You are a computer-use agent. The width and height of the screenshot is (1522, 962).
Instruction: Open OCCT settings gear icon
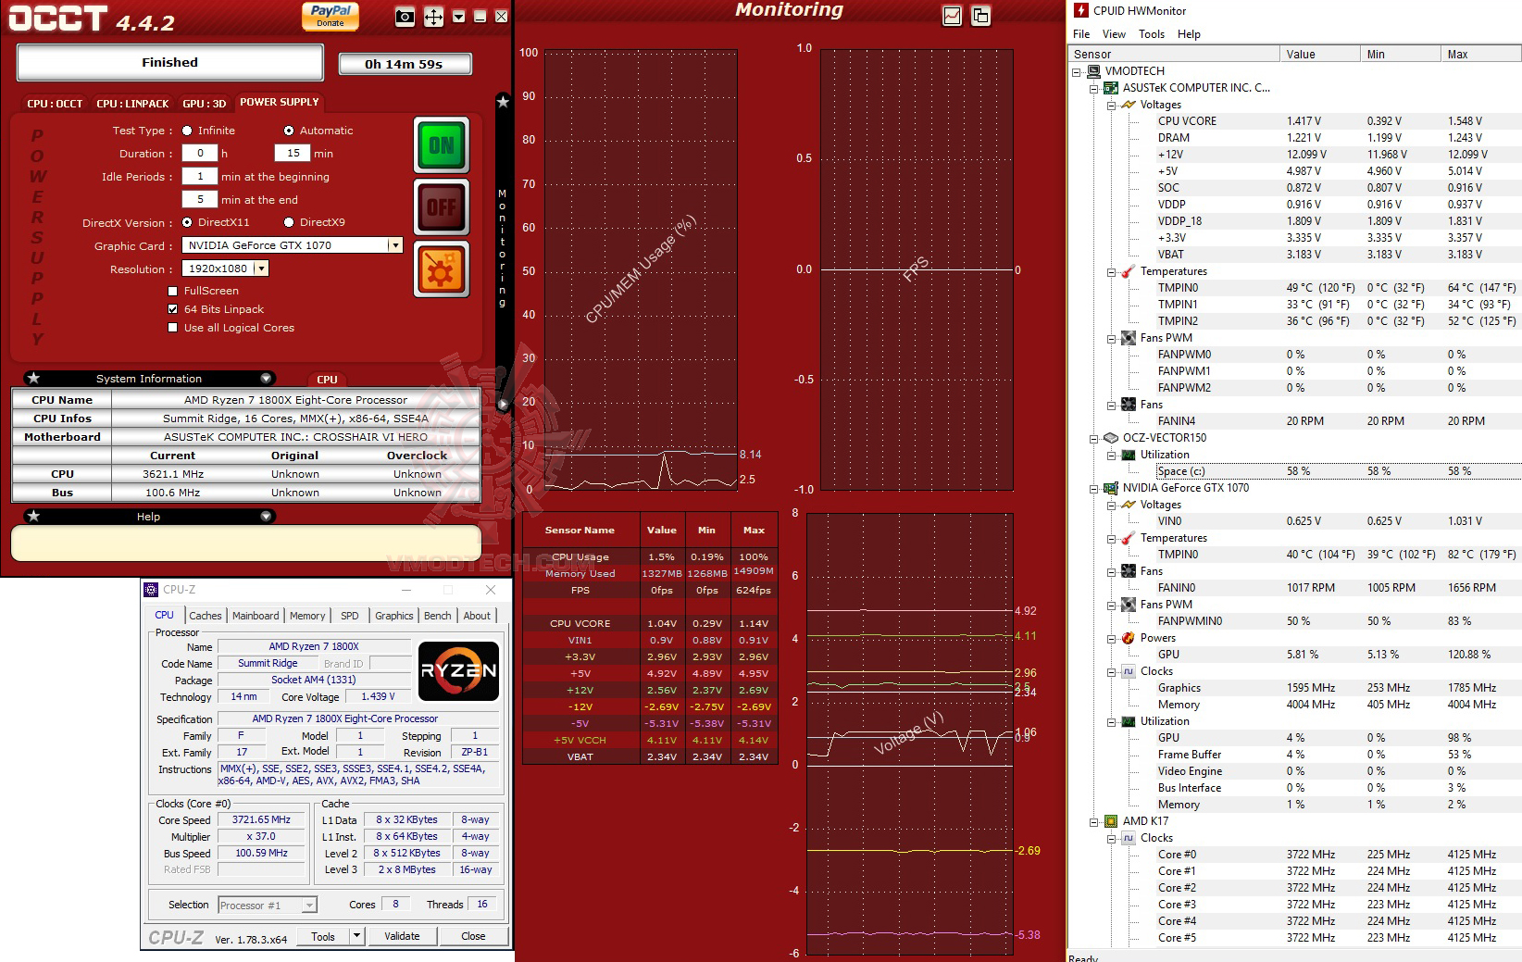point(442,269)
